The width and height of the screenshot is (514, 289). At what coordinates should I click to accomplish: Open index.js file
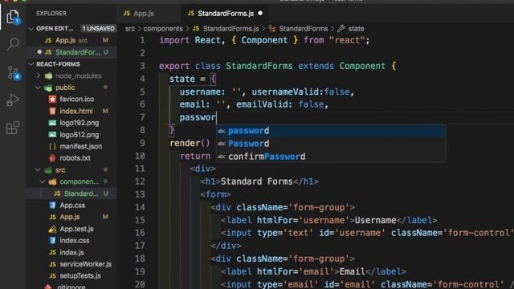coord(71,252)
